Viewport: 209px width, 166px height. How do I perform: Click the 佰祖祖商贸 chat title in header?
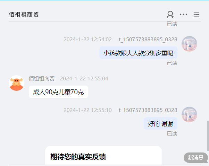click(x=24, y=15)
